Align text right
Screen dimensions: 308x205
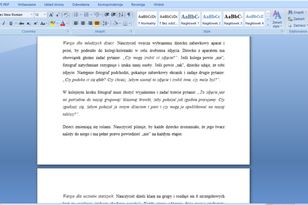(x=90, y=24)
